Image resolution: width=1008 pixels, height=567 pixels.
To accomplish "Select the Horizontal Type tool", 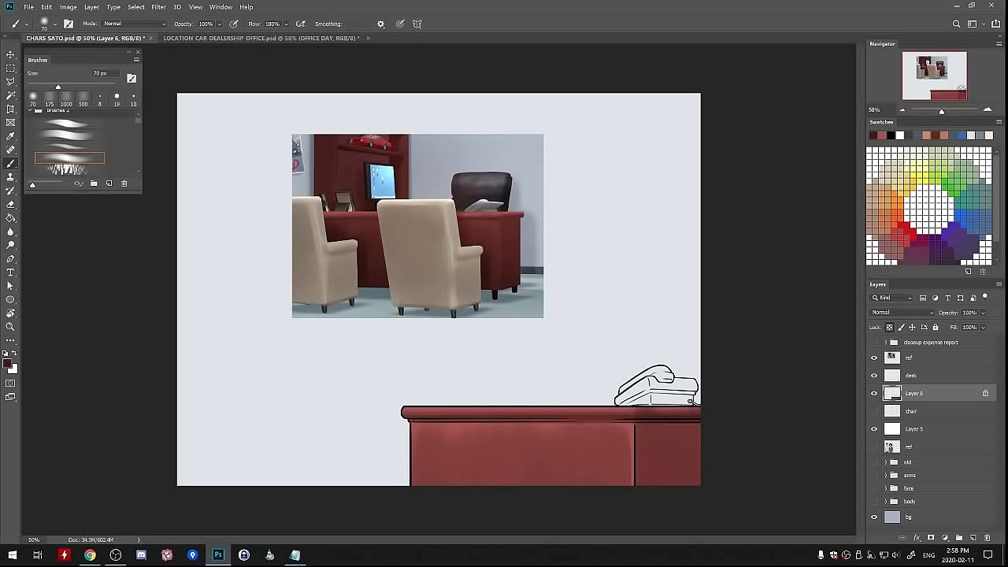I will pos(10,272).
